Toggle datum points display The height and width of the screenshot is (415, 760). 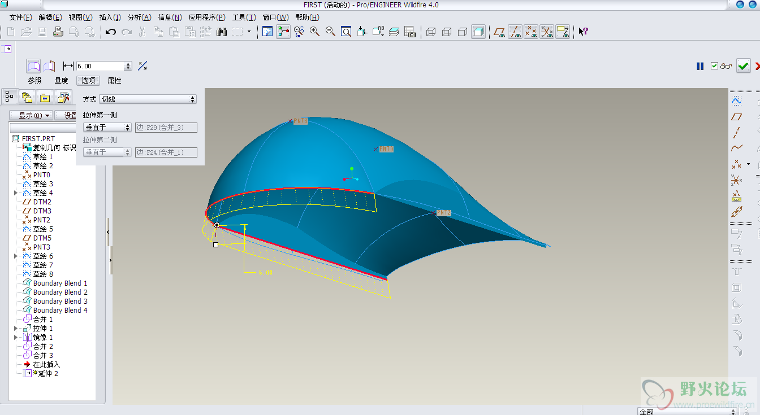coord(531,32)
